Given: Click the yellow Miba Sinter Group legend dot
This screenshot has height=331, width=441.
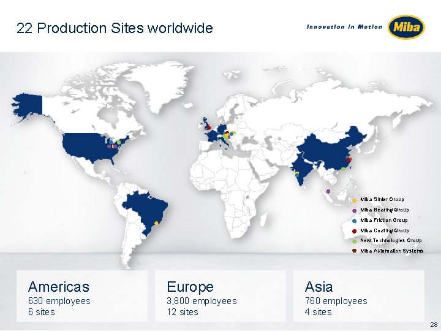Looking at the screenshot, I should click(355, 200).
